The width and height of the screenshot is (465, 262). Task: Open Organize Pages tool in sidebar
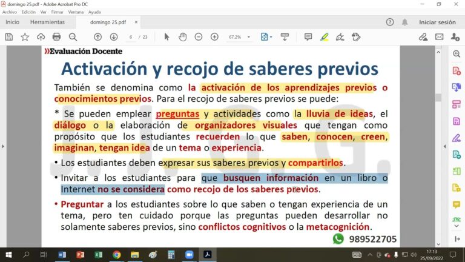pyautogui.click(x=457, y=104)
